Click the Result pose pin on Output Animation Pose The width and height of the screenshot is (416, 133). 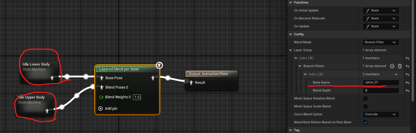click(191, 83)
